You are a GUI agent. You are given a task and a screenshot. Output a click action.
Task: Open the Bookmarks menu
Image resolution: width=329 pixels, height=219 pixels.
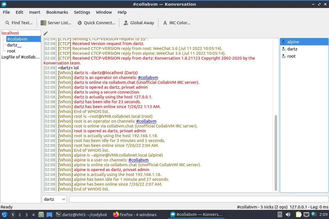[57, 12]
